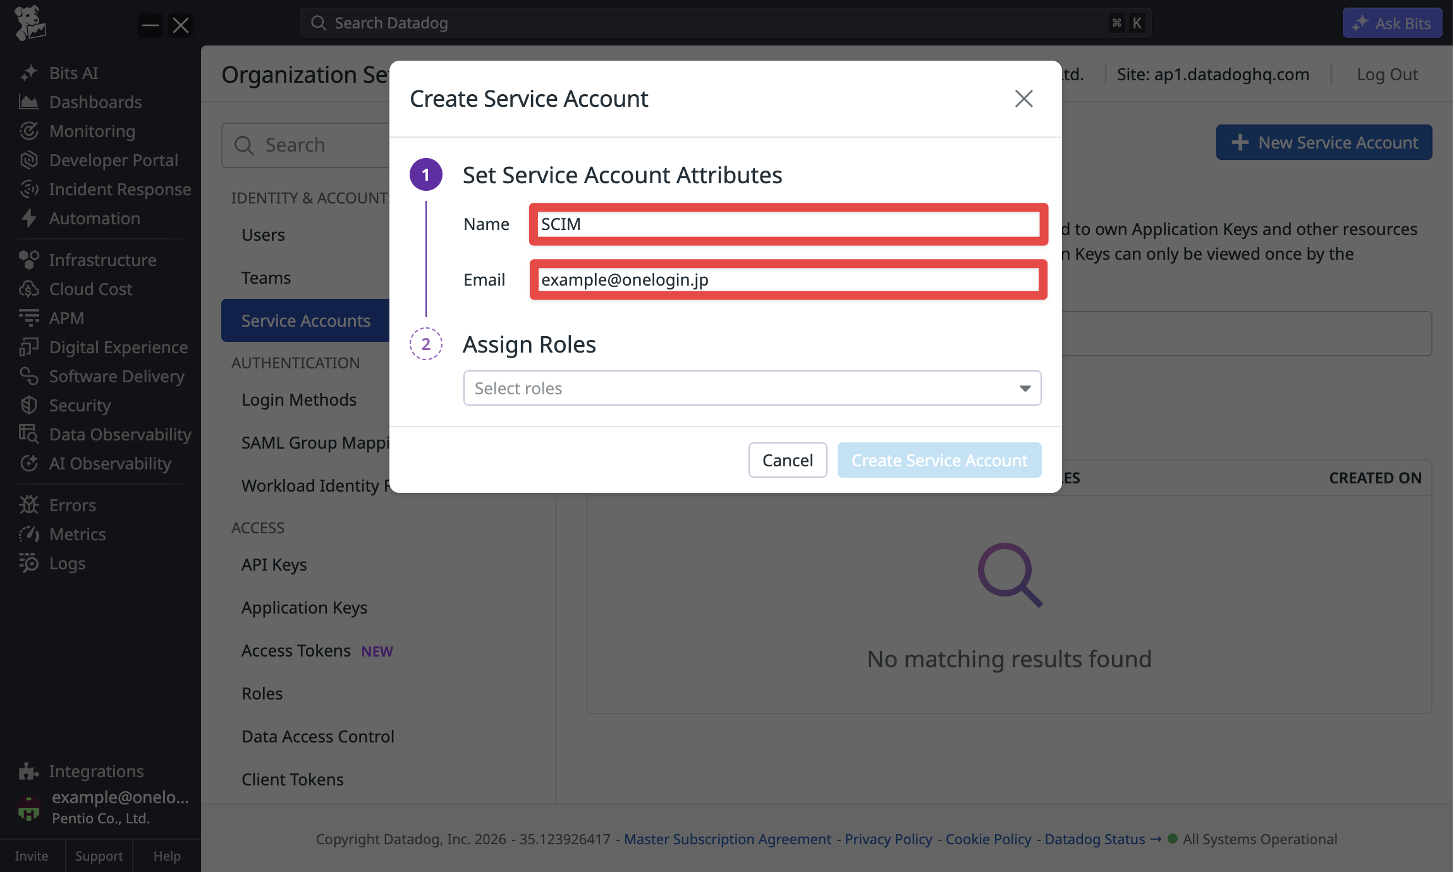Click the settings Search field
This screenshot has height=872, width=1454.
306,145
